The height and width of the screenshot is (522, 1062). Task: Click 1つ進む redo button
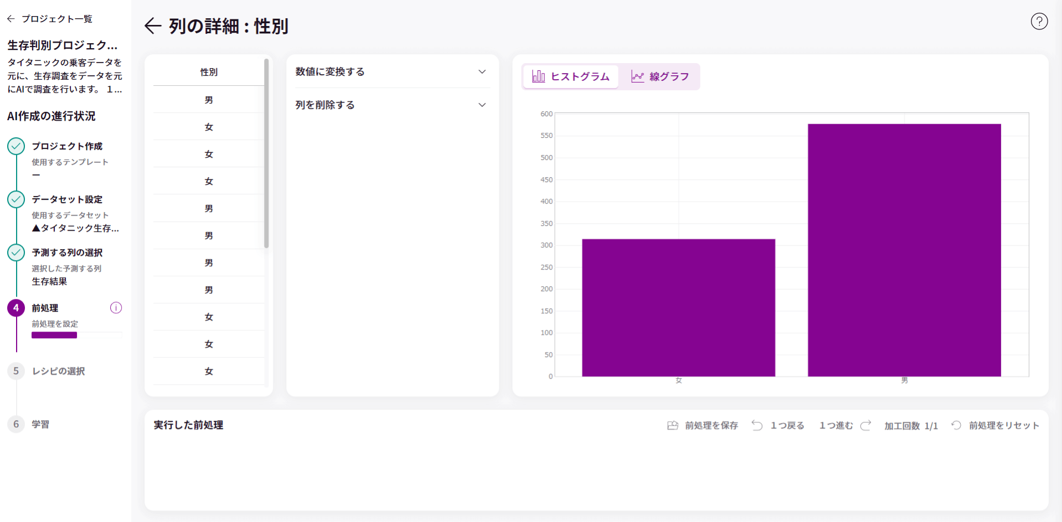click(x=846, y=425)
